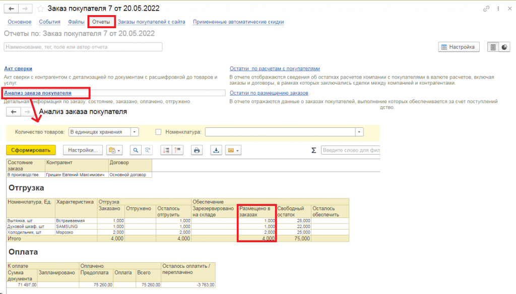
Task: Open Примененные автоматические скидки tab
Action: point(238,22)
